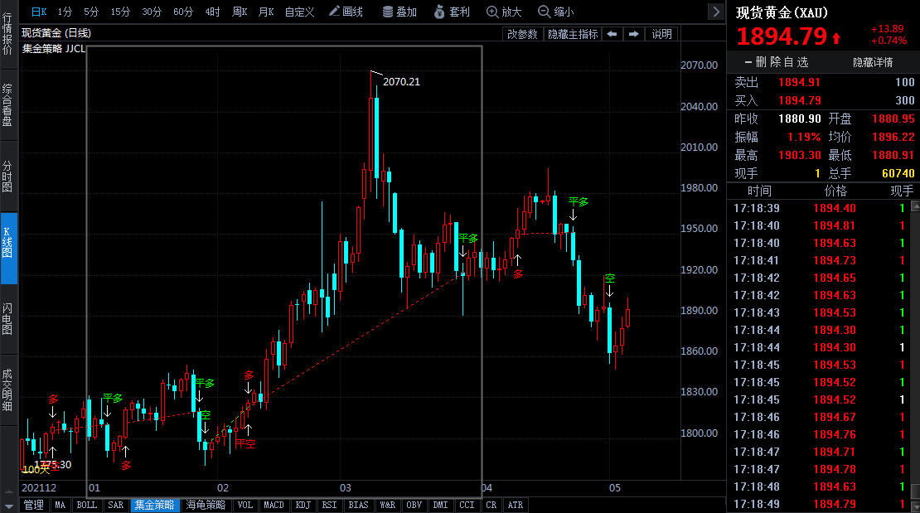
Task: Switch to 1分 period
Action: coord(65,12)
